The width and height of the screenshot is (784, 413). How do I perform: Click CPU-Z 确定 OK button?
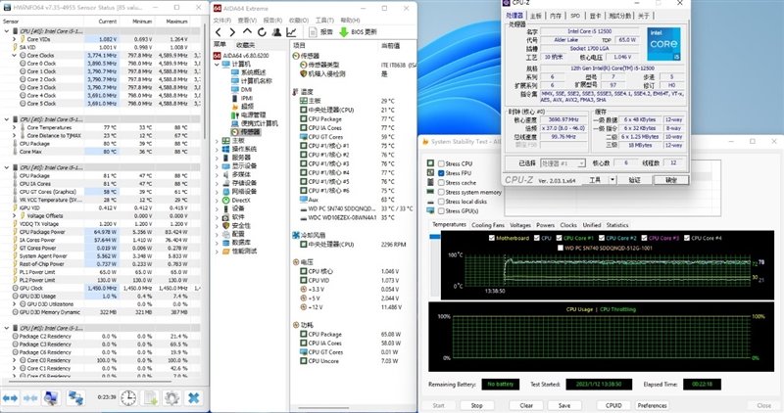click(x=671, y=180)
